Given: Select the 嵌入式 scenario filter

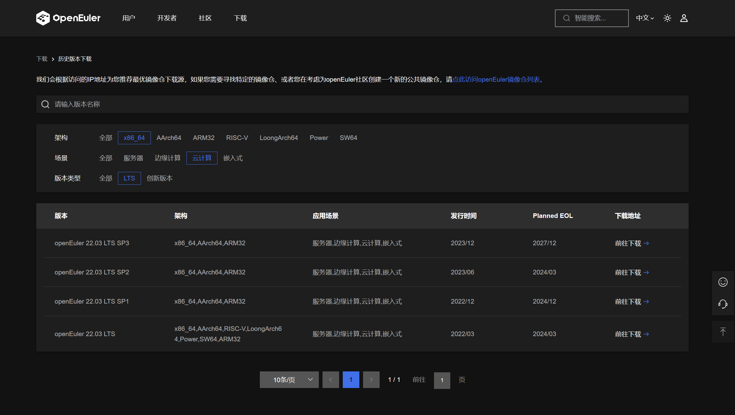Looking at the screenshot, I should 233,158.
